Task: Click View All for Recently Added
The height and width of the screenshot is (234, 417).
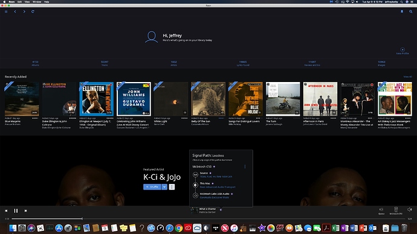Action: click(407, 77)
